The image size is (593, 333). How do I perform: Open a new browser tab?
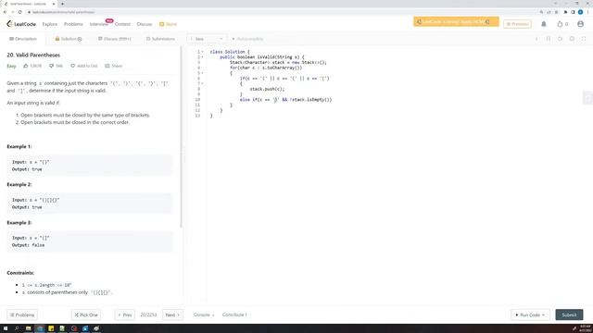click(62, 4)
